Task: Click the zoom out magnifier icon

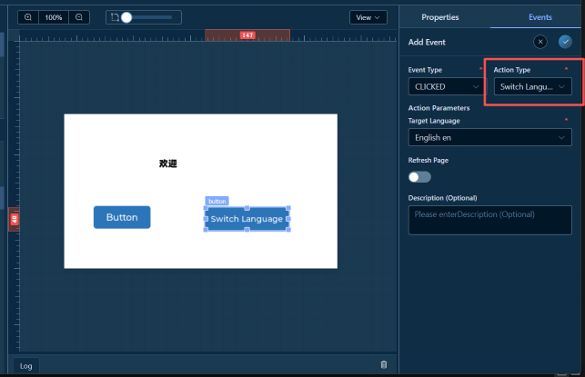Action: pos(79,17)
